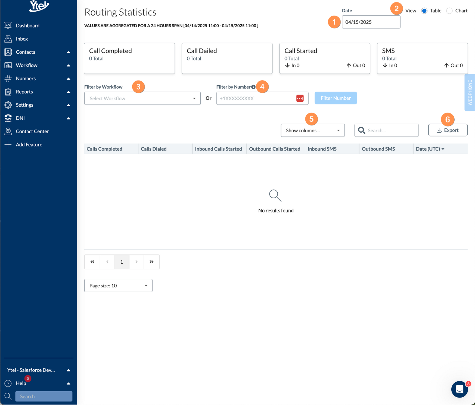Click the red icon in number field
Screen dimensions: 475x405
click(x=300, y=98)
